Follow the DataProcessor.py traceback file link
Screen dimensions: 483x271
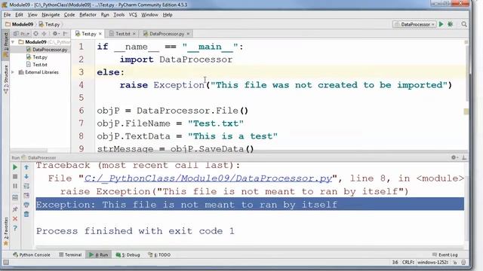point(208,178)
